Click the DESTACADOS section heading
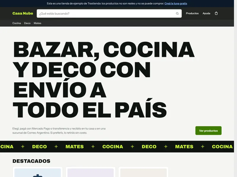237x177 pixels. coord(31,161)
